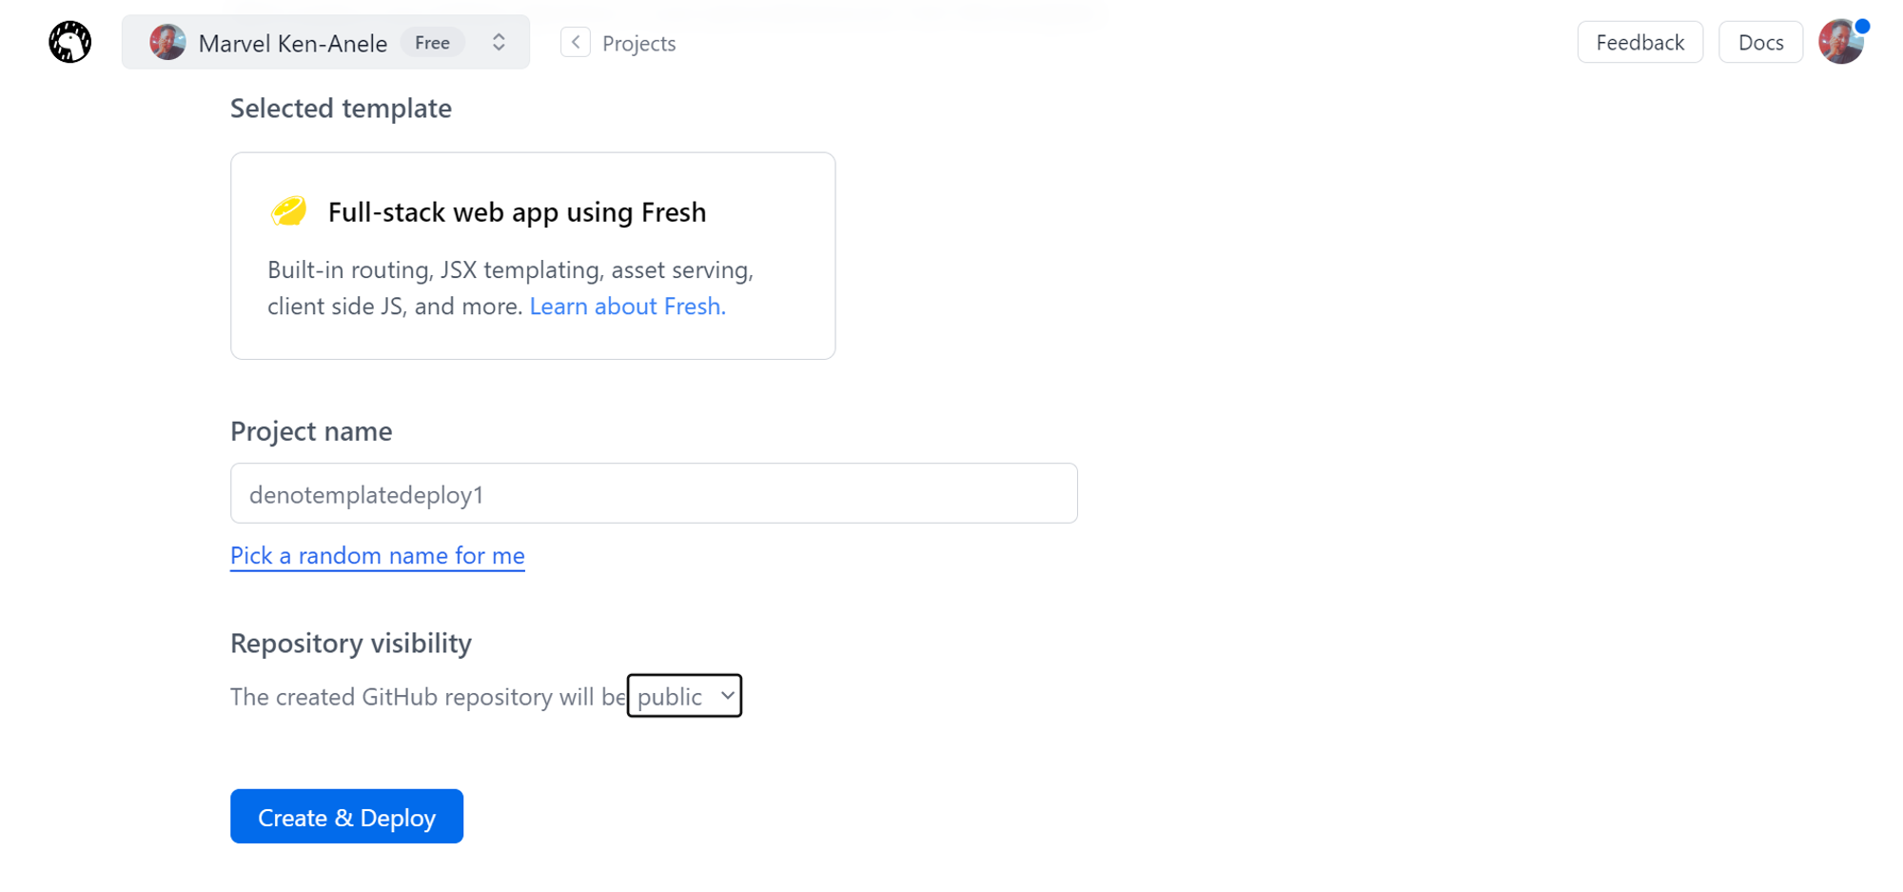Open the user profile avatar menu
Screen dimensions: 1903x892
pos(1840,43)
